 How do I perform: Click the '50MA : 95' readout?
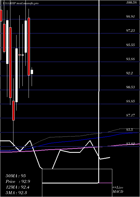tap(16, 176)
